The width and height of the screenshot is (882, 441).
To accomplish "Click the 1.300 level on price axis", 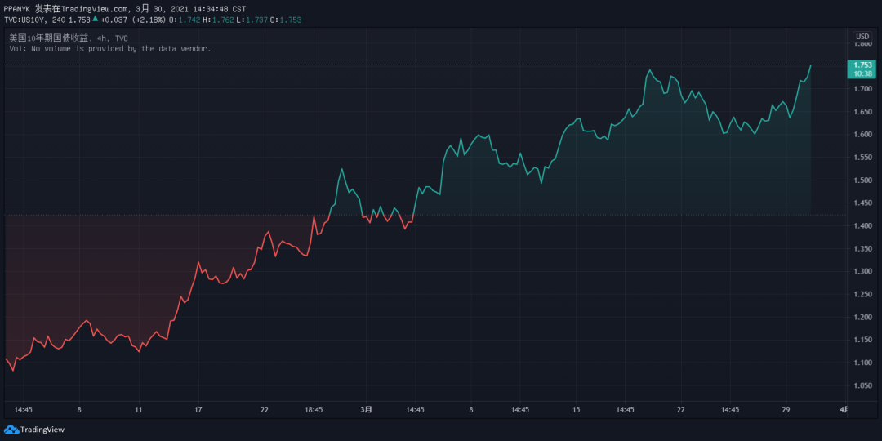I will coord(862,271).
